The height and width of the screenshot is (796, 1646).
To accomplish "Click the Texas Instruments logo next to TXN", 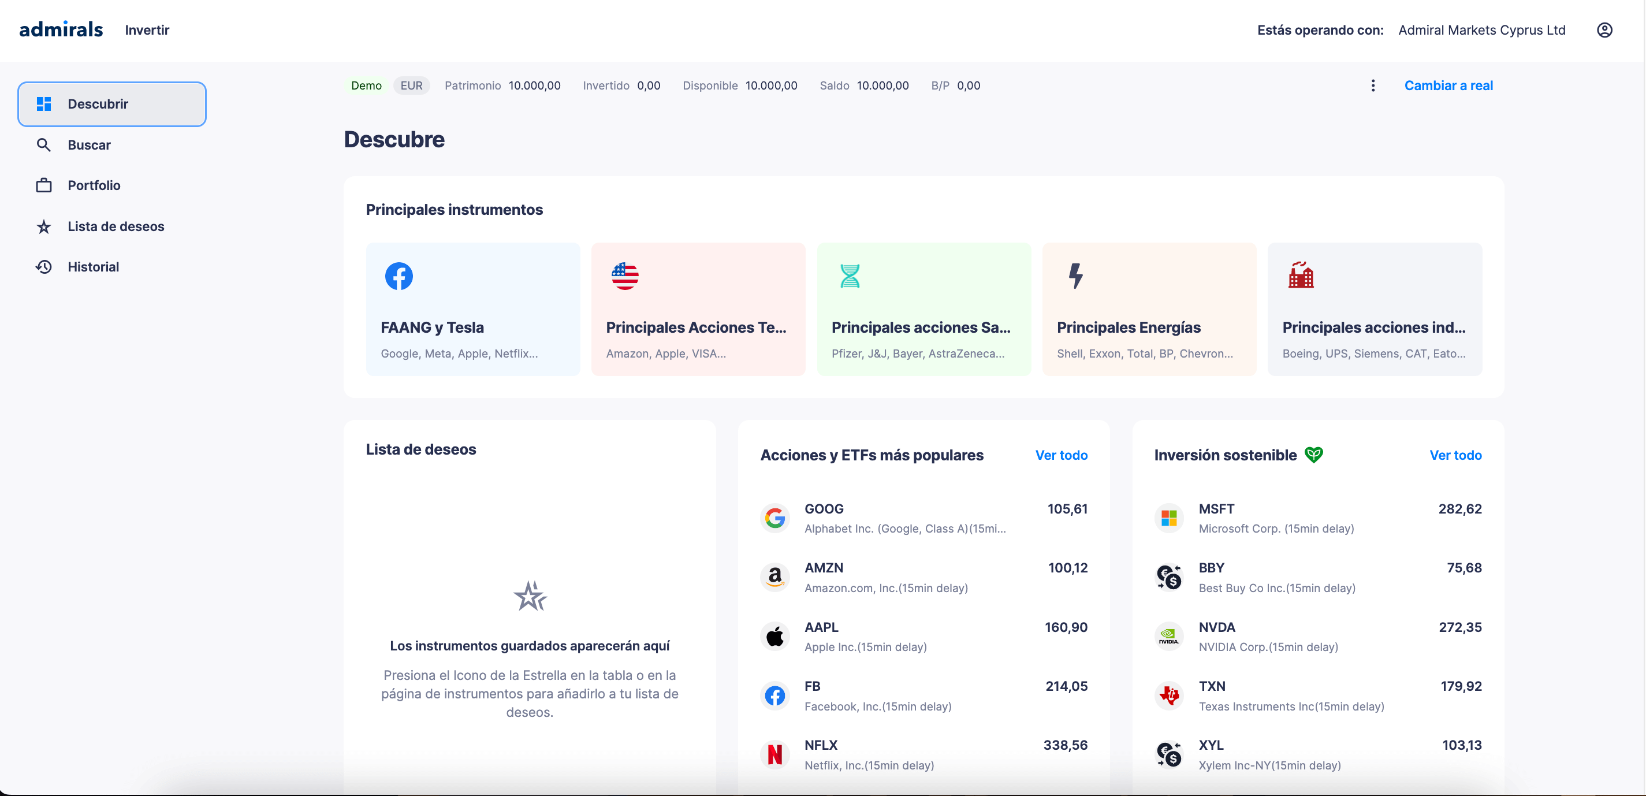I will [1170, 695].
